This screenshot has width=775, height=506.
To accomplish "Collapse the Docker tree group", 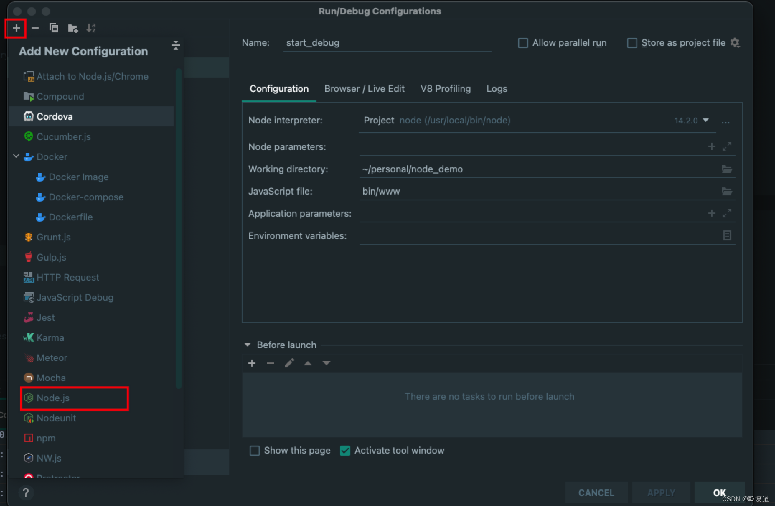I will coord(16,156).
